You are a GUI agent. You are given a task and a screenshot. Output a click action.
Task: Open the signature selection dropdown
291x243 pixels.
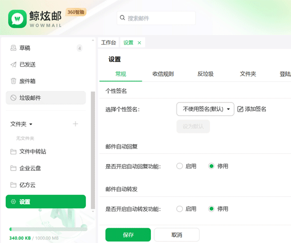point(205,109)
